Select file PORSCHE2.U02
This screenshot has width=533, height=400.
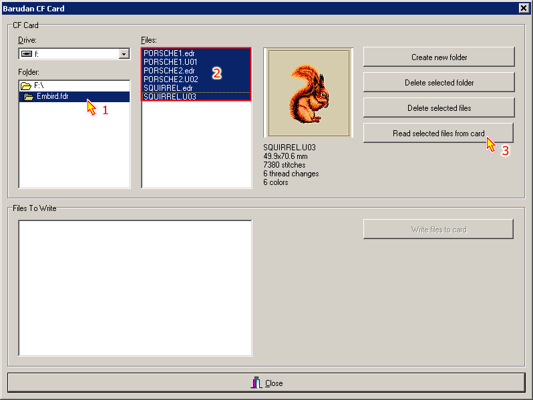click(196, 79)
